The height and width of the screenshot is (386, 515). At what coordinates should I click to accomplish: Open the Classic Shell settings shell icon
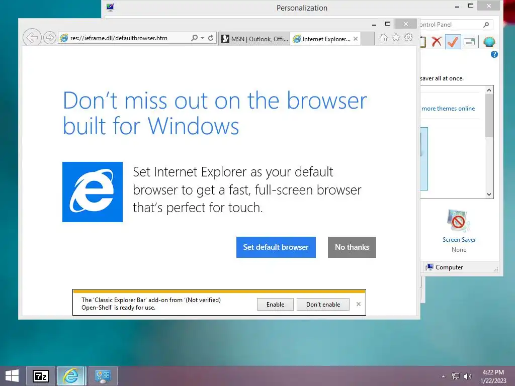(489, 42)
